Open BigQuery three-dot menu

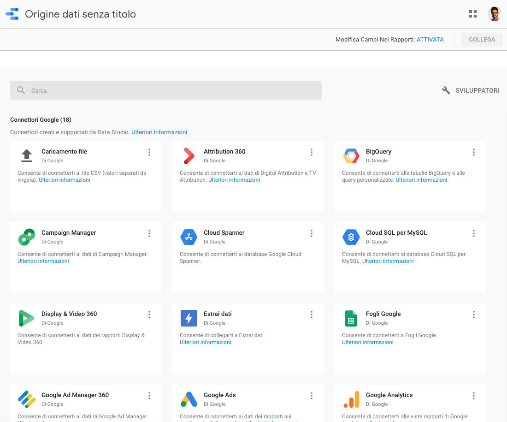coord(474,152)
